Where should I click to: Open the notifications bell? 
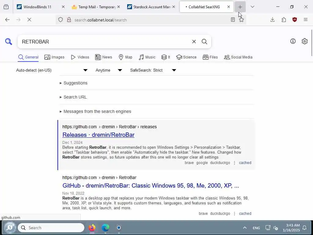click(305, 228)
